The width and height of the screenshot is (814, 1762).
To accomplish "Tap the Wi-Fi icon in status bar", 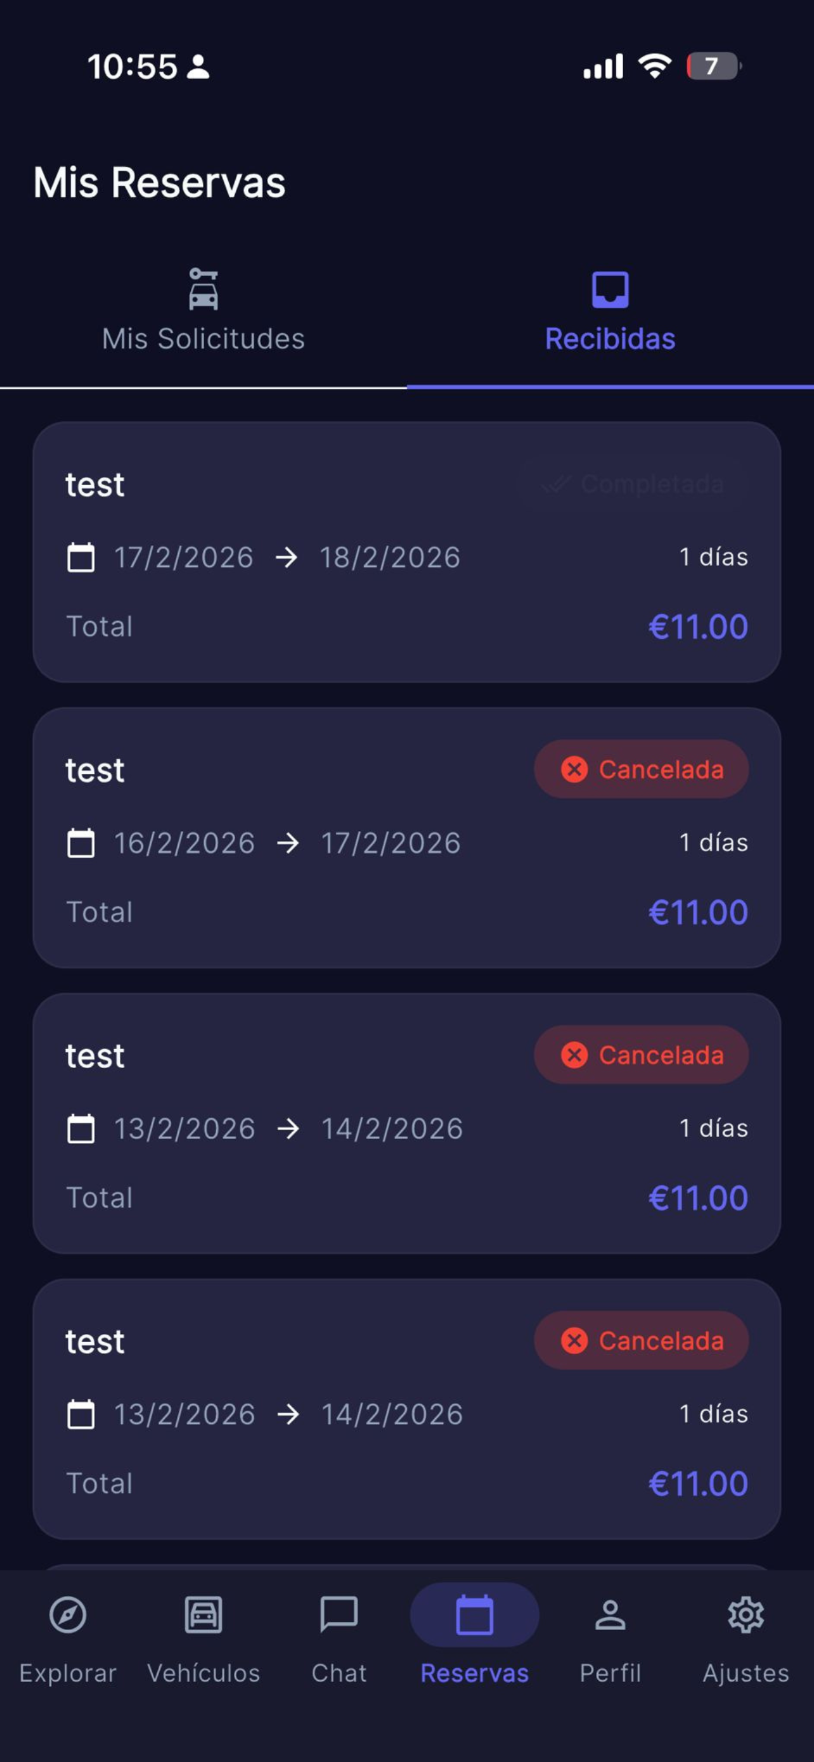I will pyautogui.click(x=654, y=67).
